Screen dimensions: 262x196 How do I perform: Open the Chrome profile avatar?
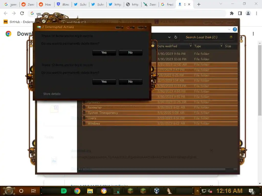248,13
